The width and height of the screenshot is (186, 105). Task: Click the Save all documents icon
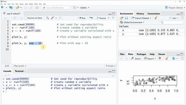[x=31, y=8]
